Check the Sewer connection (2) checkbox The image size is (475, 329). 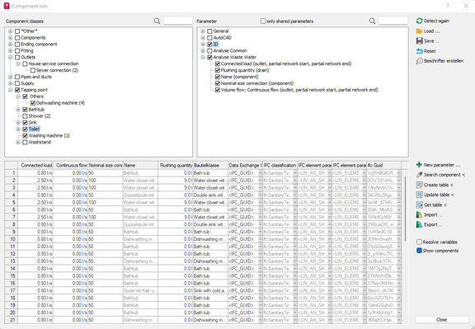(x=33, y=70)
